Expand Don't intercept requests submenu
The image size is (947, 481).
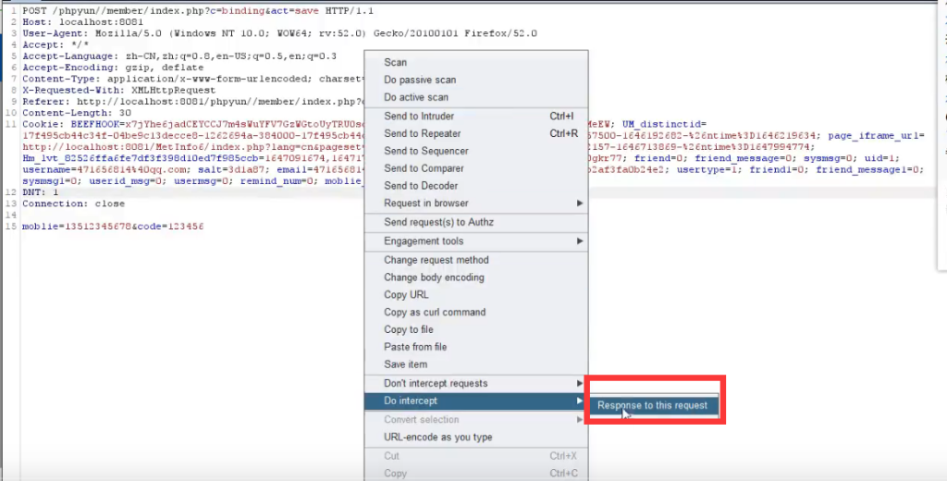(x=476, y=383)
